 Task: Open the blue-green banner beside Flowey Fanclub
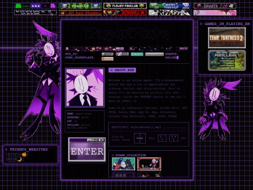click(170, 6)
